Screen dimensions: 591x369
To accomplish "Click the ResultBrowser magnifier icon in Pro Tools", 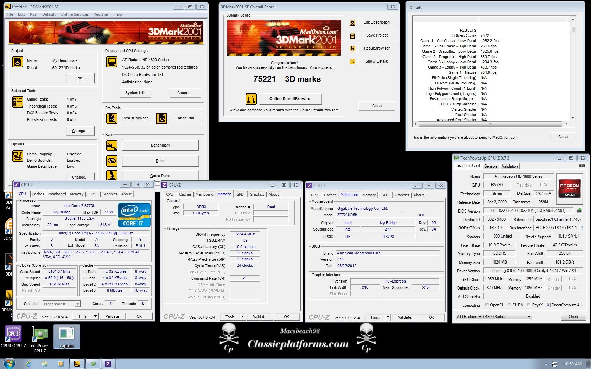I will pyautogui.click(x=112, y=118).
